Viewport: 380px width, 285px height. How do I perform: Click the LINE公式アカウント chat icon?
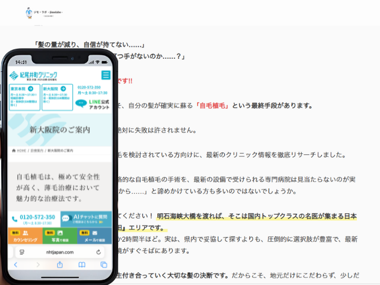coord(82,103)
